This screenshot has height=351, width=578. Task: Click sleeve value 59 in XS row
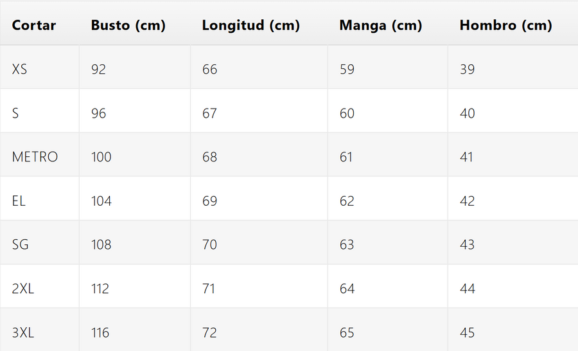pyautogui.click(x=347, y=69)
